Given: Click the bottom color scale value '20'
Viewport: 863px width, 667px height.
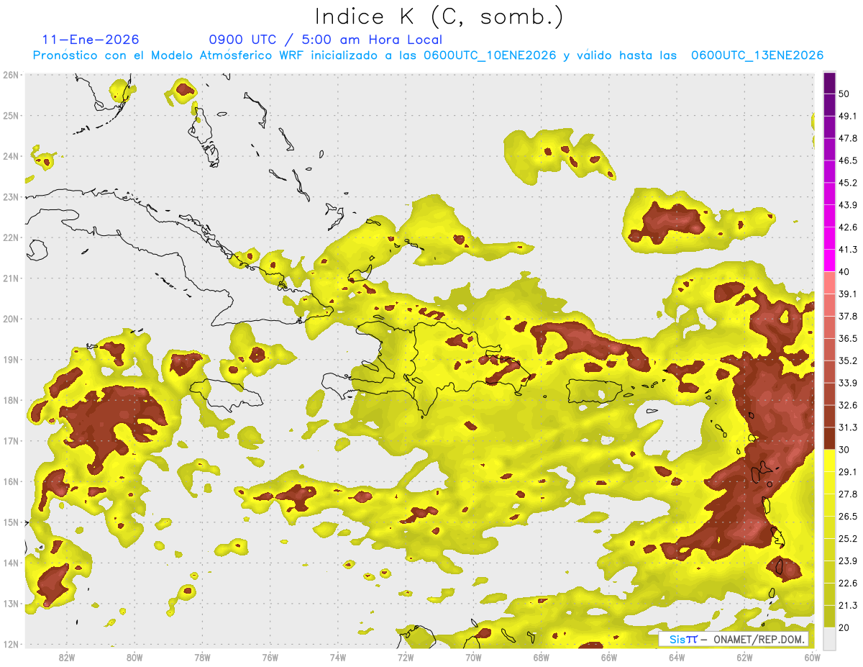Looking at the screenshot, I should point(844,627).
